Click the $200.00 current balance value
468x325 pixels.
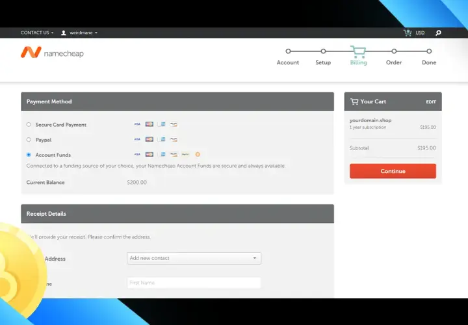[136, 183]
